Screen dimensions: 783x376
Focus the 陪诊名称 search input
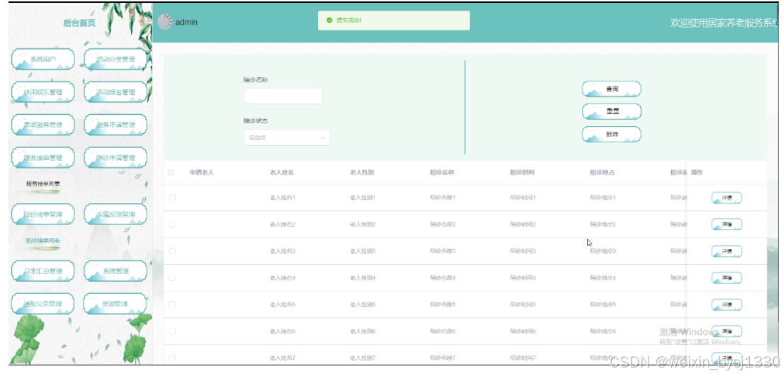coord(283,96)
